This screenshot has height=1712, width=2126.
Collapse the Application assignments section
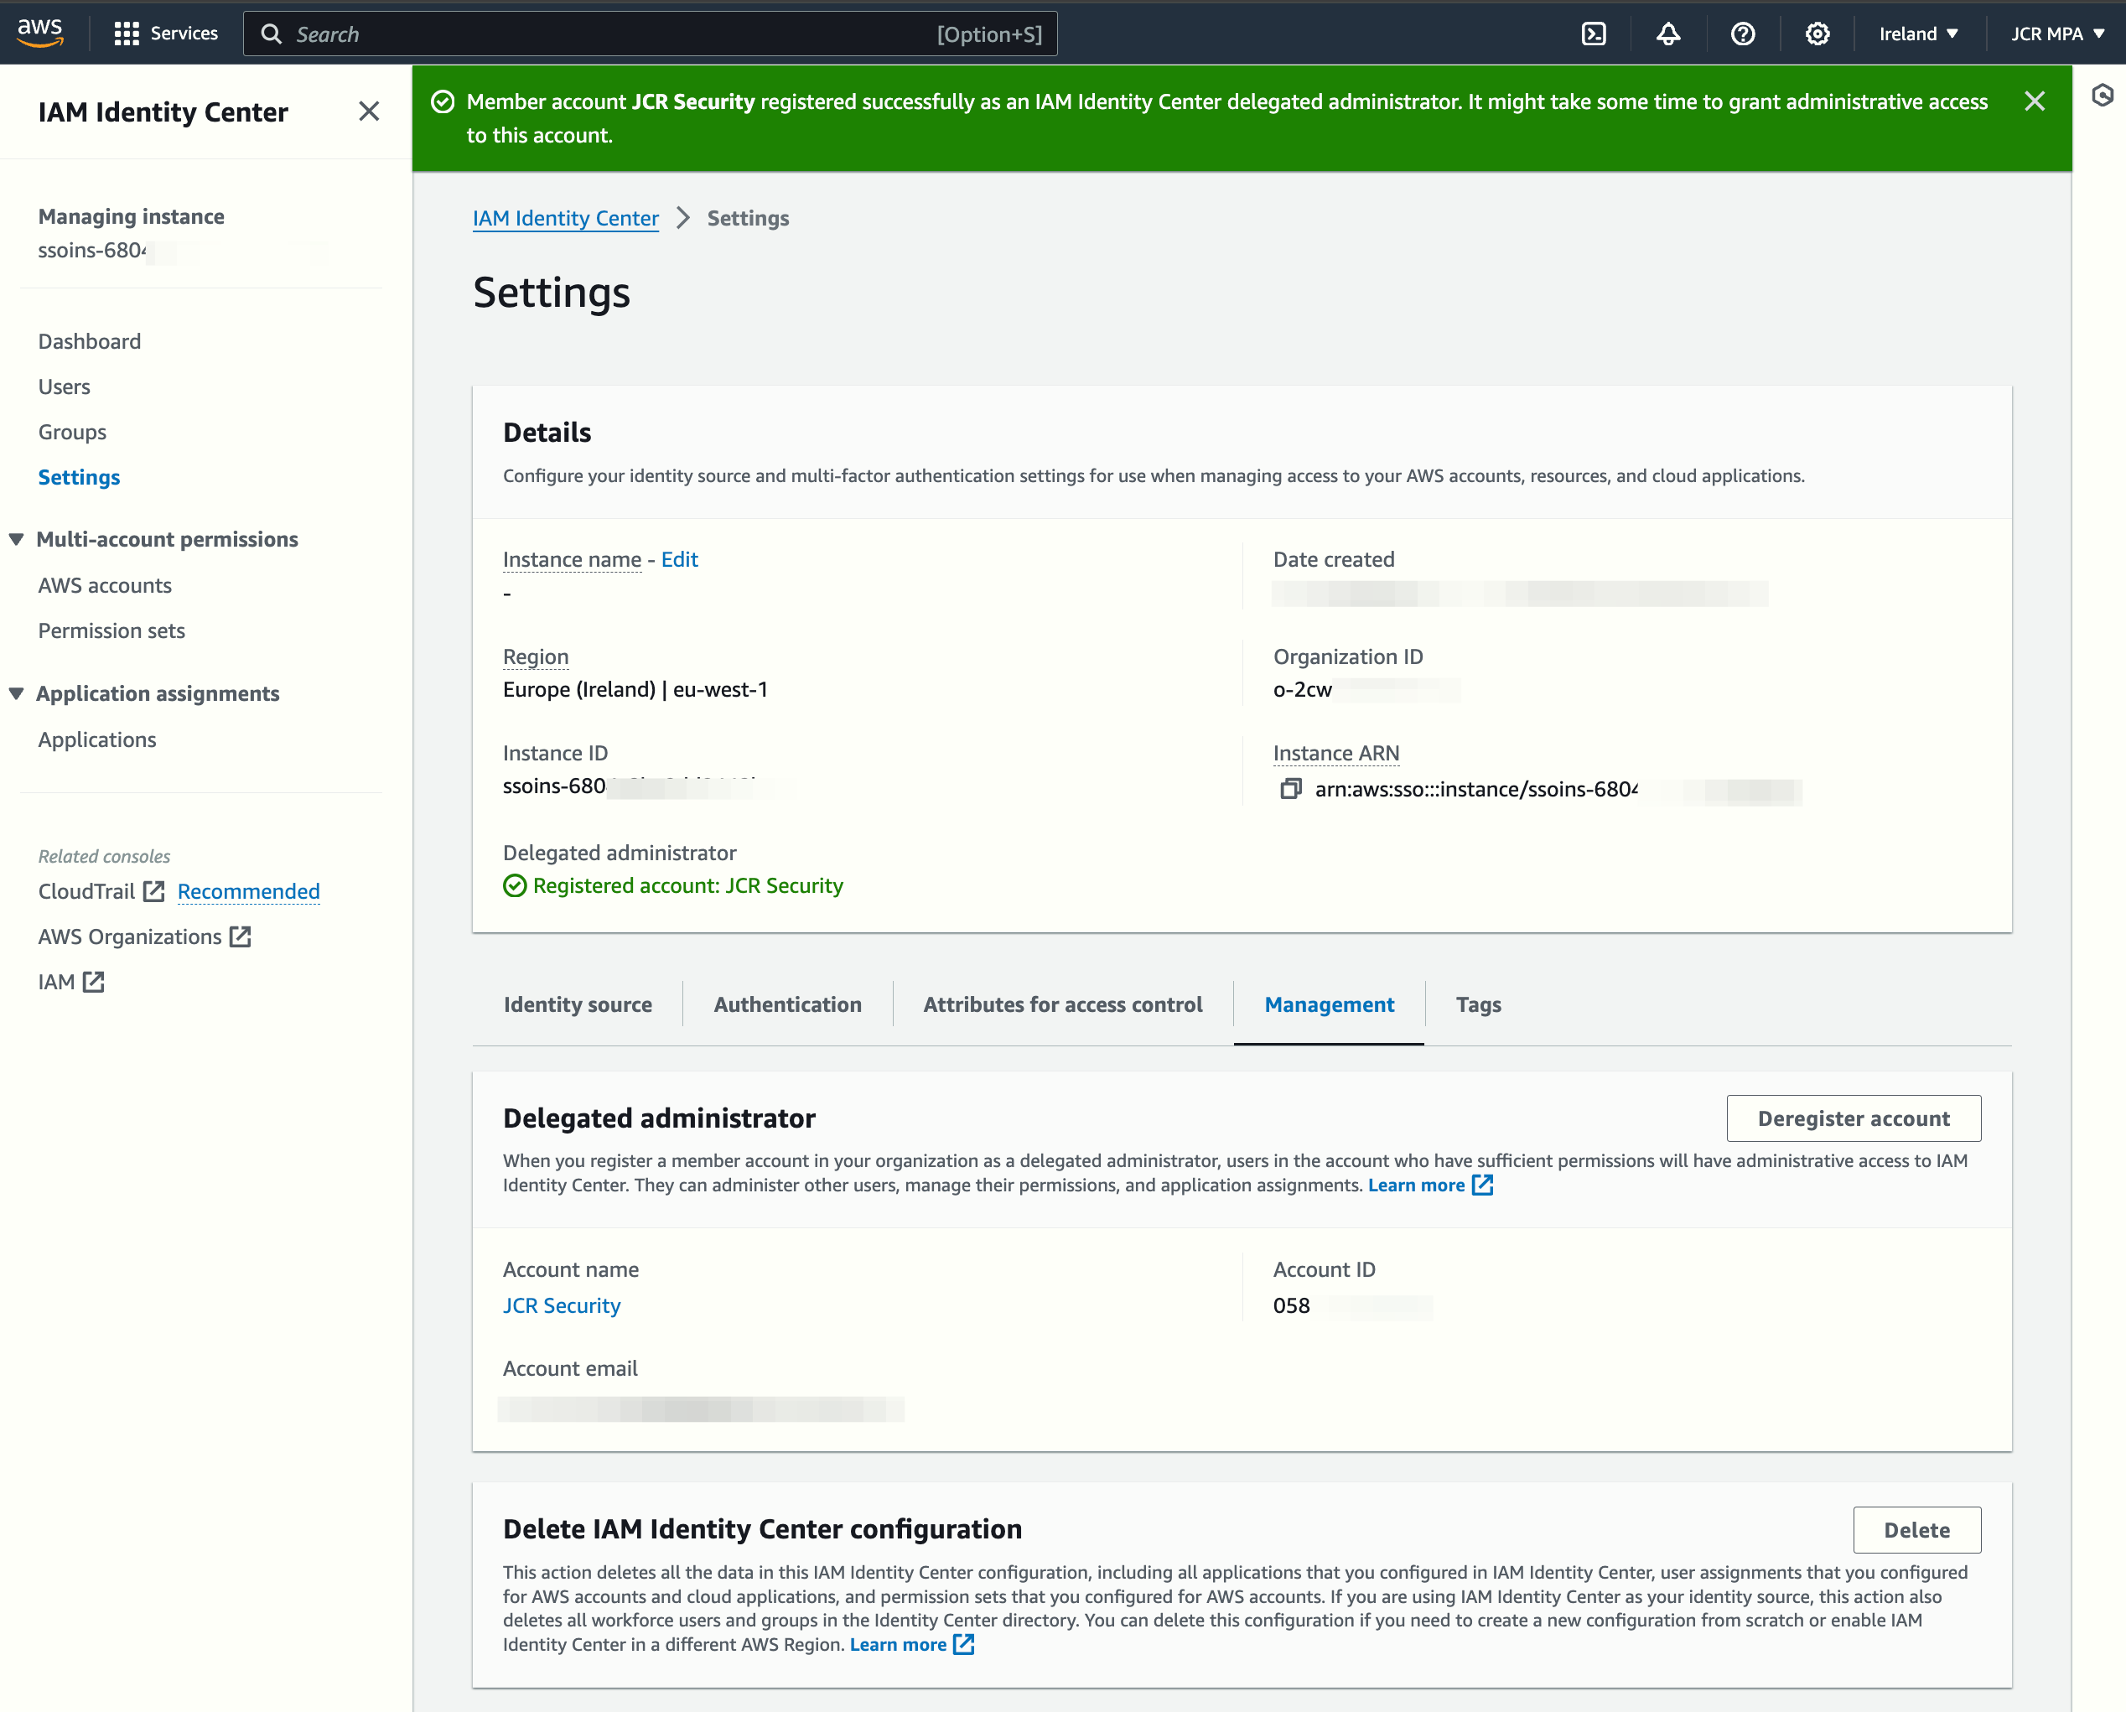[17, 693]
